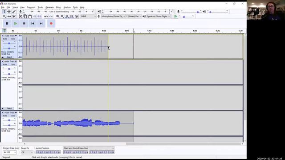Viewport: 285px width, 160px height.
Task: Click the Play-at-Speed green arrow
Action: (175, 16)
